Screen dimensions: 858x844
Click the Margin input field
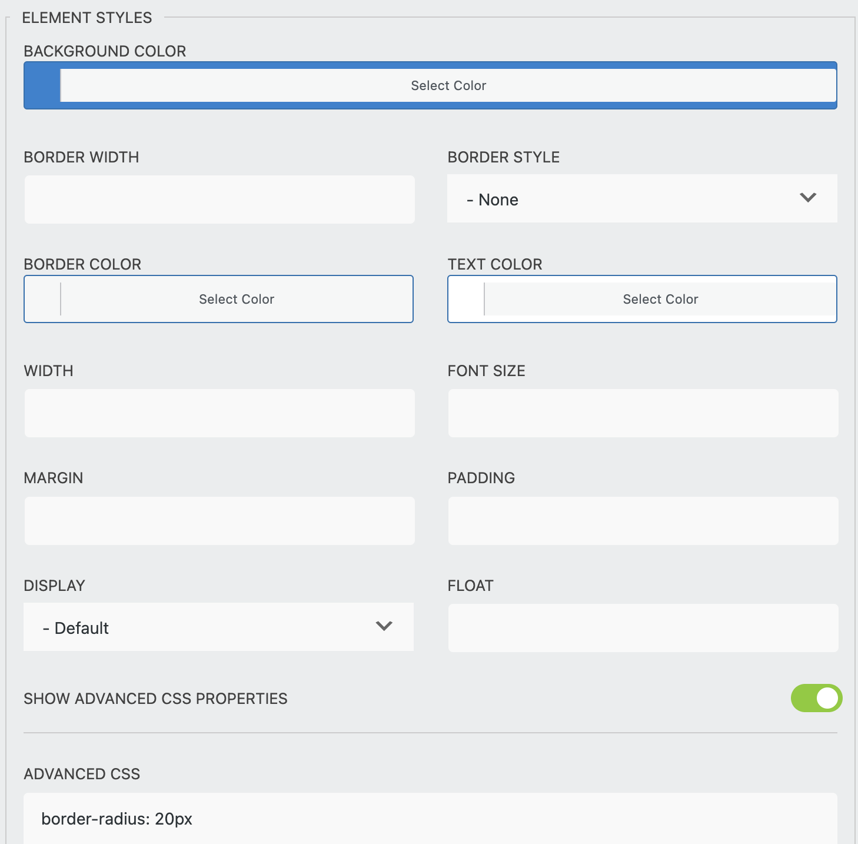tap(219, 520)
